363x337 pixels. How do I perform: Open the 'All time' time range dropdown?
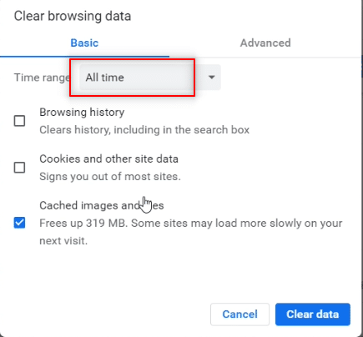click(x=150, y=78)
